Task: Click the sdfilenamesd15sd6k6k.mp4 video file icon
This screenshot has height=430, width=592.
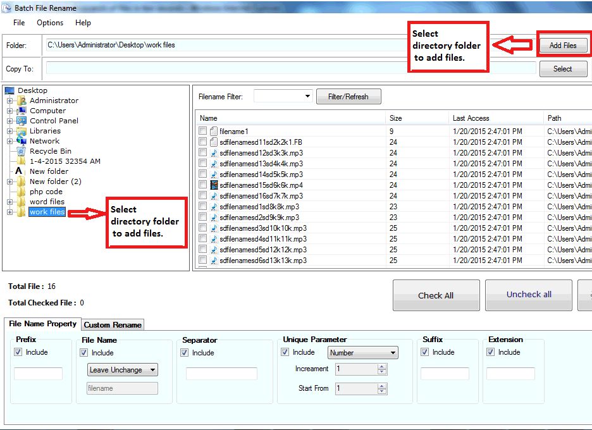Action: (x=214, y=185)
